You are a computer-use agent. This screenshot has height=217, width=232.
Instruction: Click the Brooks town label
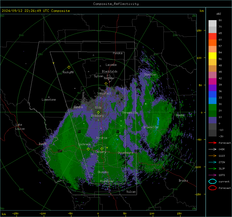coord(183,181)
